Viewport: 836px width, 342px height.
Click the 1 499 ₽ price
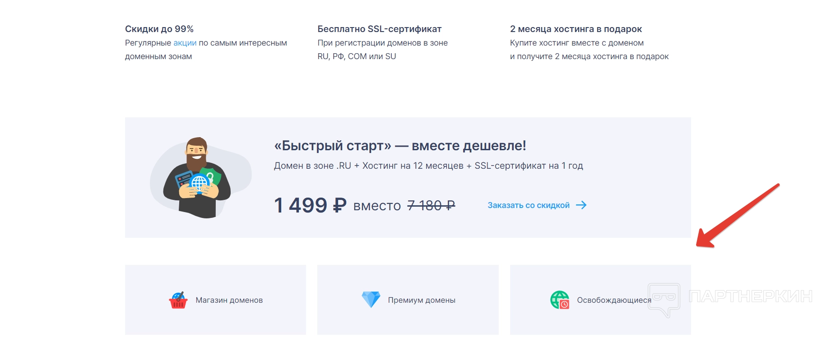point(310,205)
